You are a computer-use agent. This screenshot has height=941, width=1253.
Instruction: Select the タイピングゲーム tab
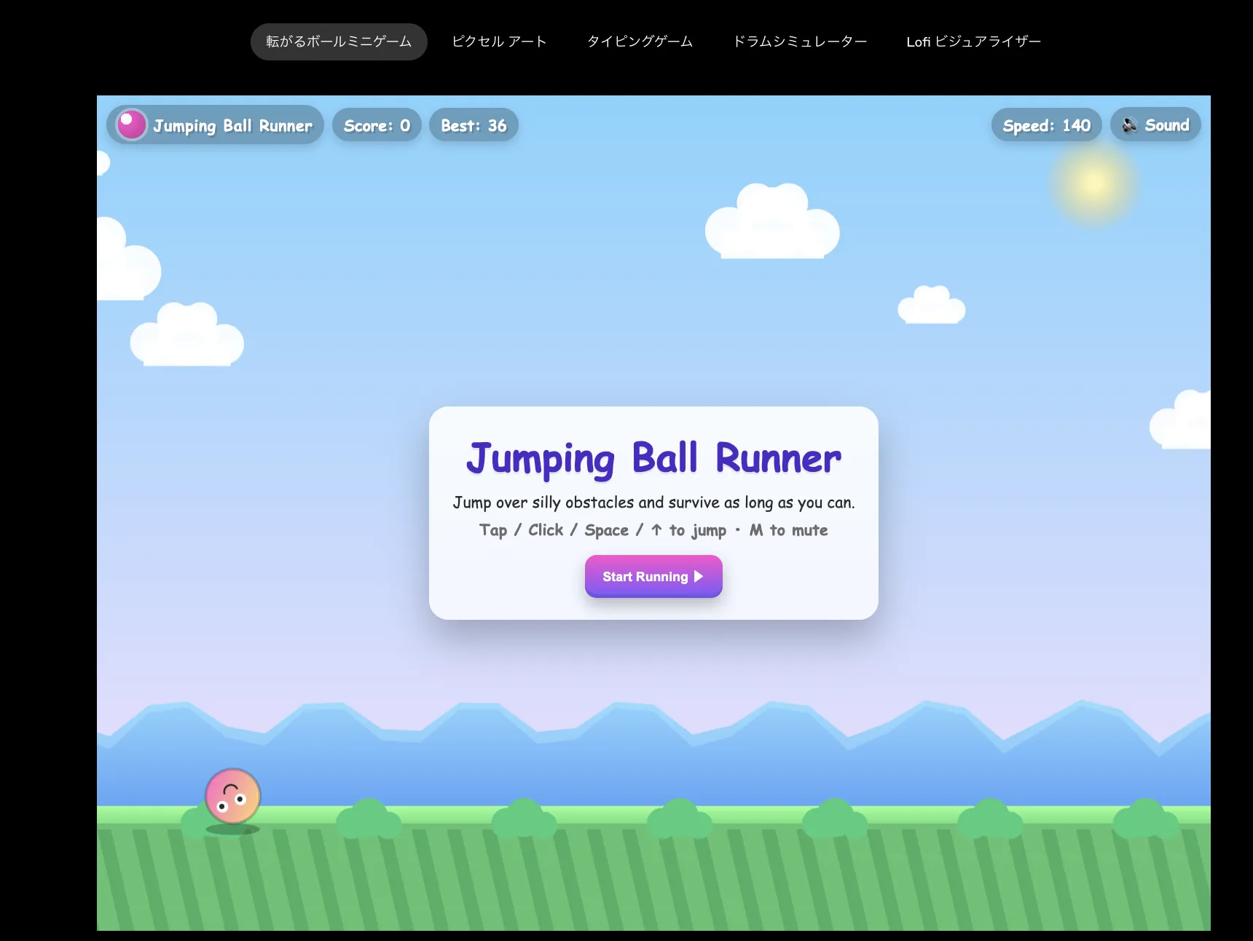point(640,42)
